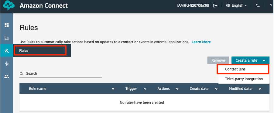Screen dimensions: 274x113
Task: Sort by Actions column arrow
Action: 177,89
